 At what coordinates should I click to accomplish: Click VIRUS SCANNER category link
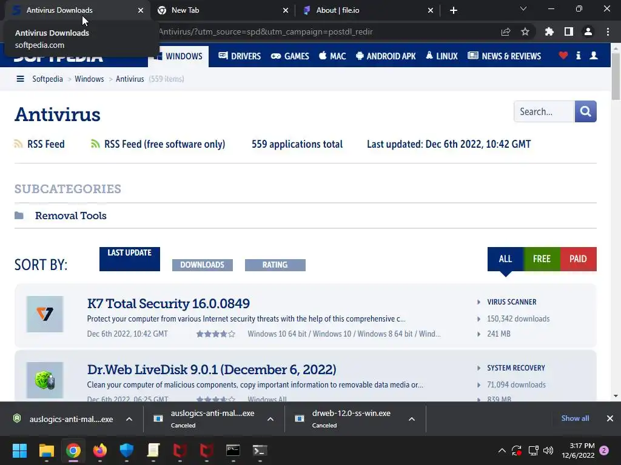[512, 302]
